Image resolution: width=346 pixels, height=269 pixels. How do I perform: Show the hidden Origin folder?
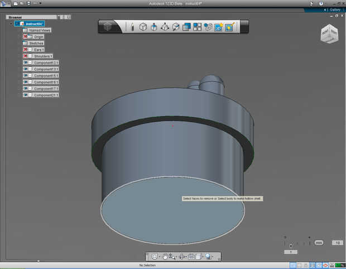tap(26, 37)
